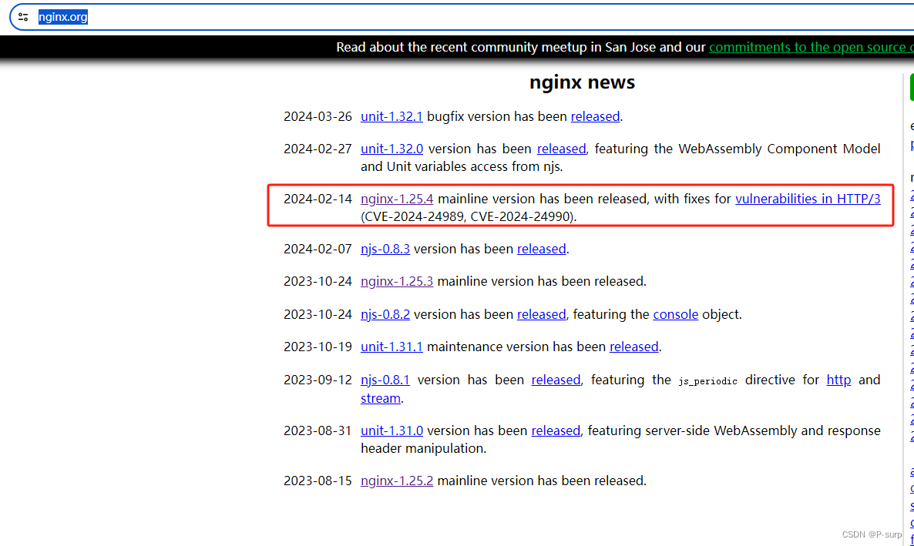Screen dimensions: 914x546
Task: Open the vulnerabilities in HTTP/3 link
Action: pyautogui.click(x=808, y=199)
